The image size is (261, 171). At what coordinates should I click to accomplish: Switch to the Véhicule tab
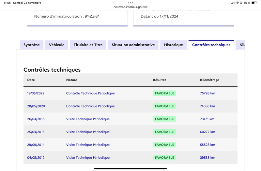point(56,45)
